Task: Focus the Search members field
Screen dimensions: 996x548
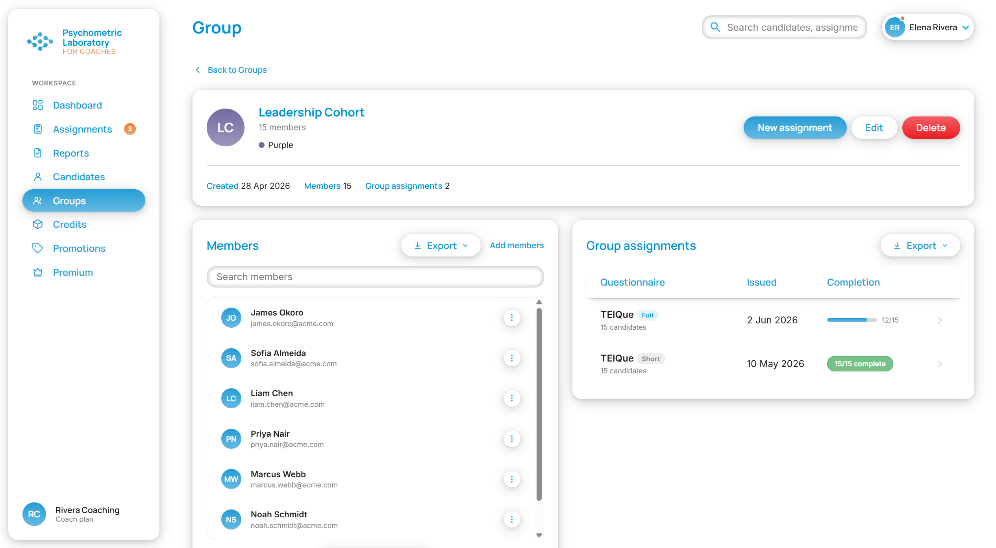Action: tap(375, 277)
